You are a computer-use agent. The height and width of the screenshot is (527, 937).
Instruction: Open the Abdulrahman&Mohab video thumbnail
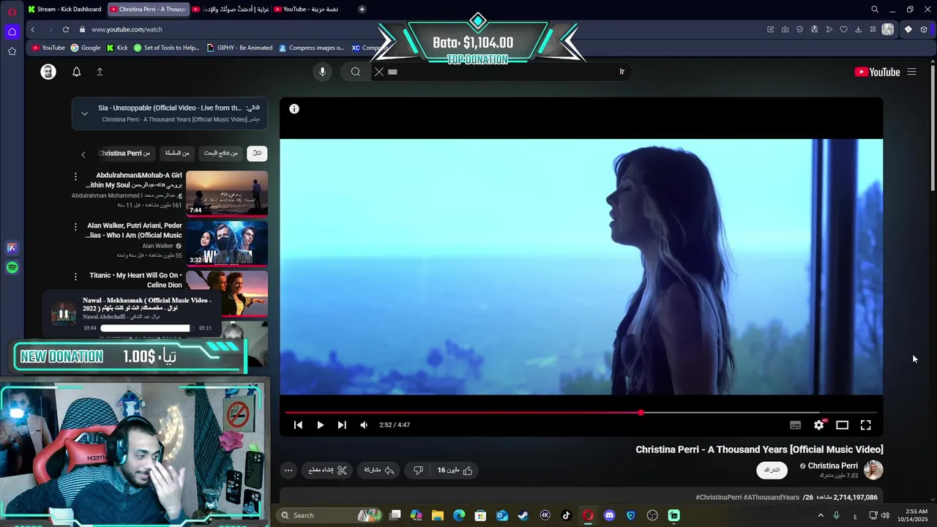pos(227,193)
